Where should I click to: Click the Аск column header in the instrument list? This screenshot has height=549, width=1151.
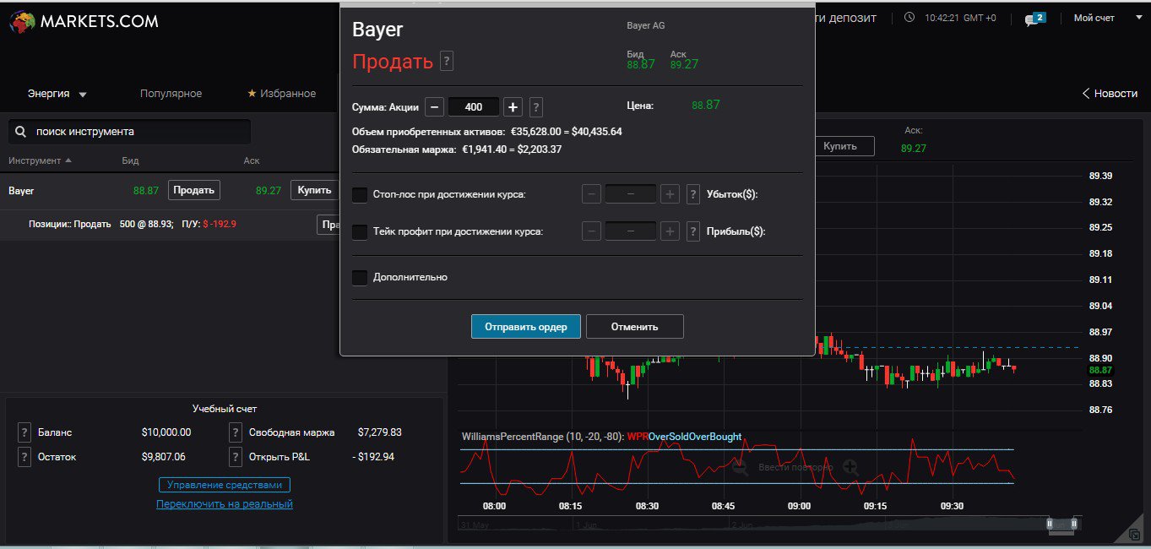tap(251, 160)
